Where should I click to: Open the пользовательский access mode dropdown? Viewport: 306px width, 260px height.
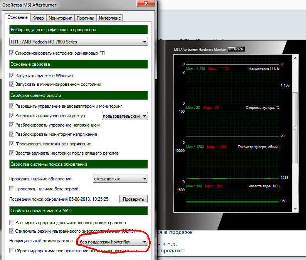point(125,116)
